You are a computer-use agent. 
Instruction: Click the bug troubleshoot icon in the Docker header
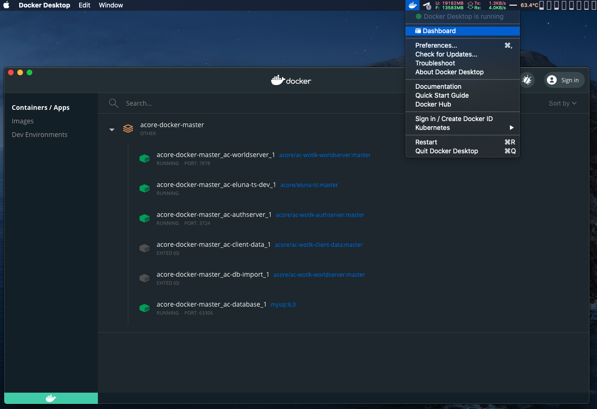click(527, 80)
